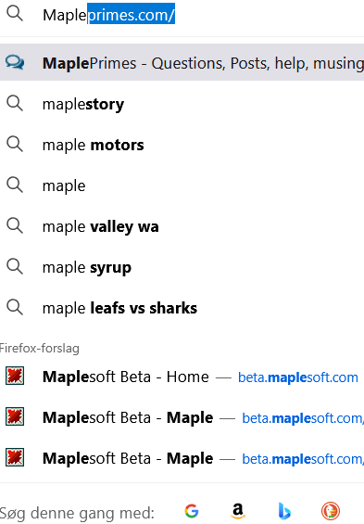Image resolution: width=364 pixels, height=524 pixels.
Task: Pick the maple valley wa suggestion
Action: (x=182, y=226)
